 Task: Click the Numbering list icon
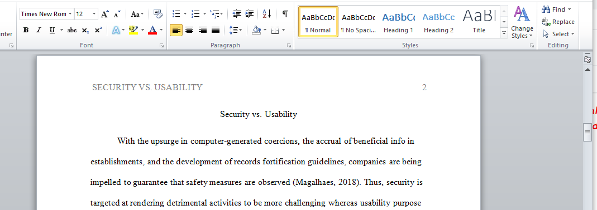click(195, 14)
